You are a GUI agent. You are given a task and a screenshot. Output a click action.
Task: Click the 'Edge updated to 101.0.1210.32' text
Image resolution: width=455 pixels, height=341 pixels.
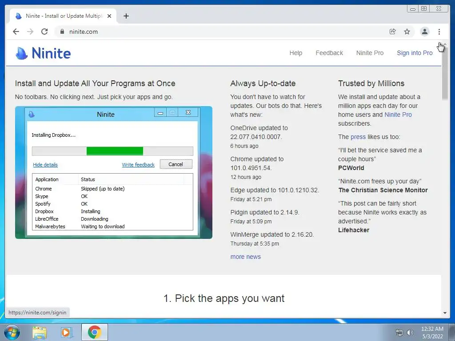coord(275,190)
